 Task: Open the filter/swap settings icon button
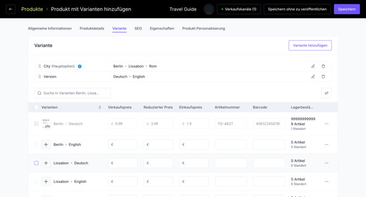[326, 93]
